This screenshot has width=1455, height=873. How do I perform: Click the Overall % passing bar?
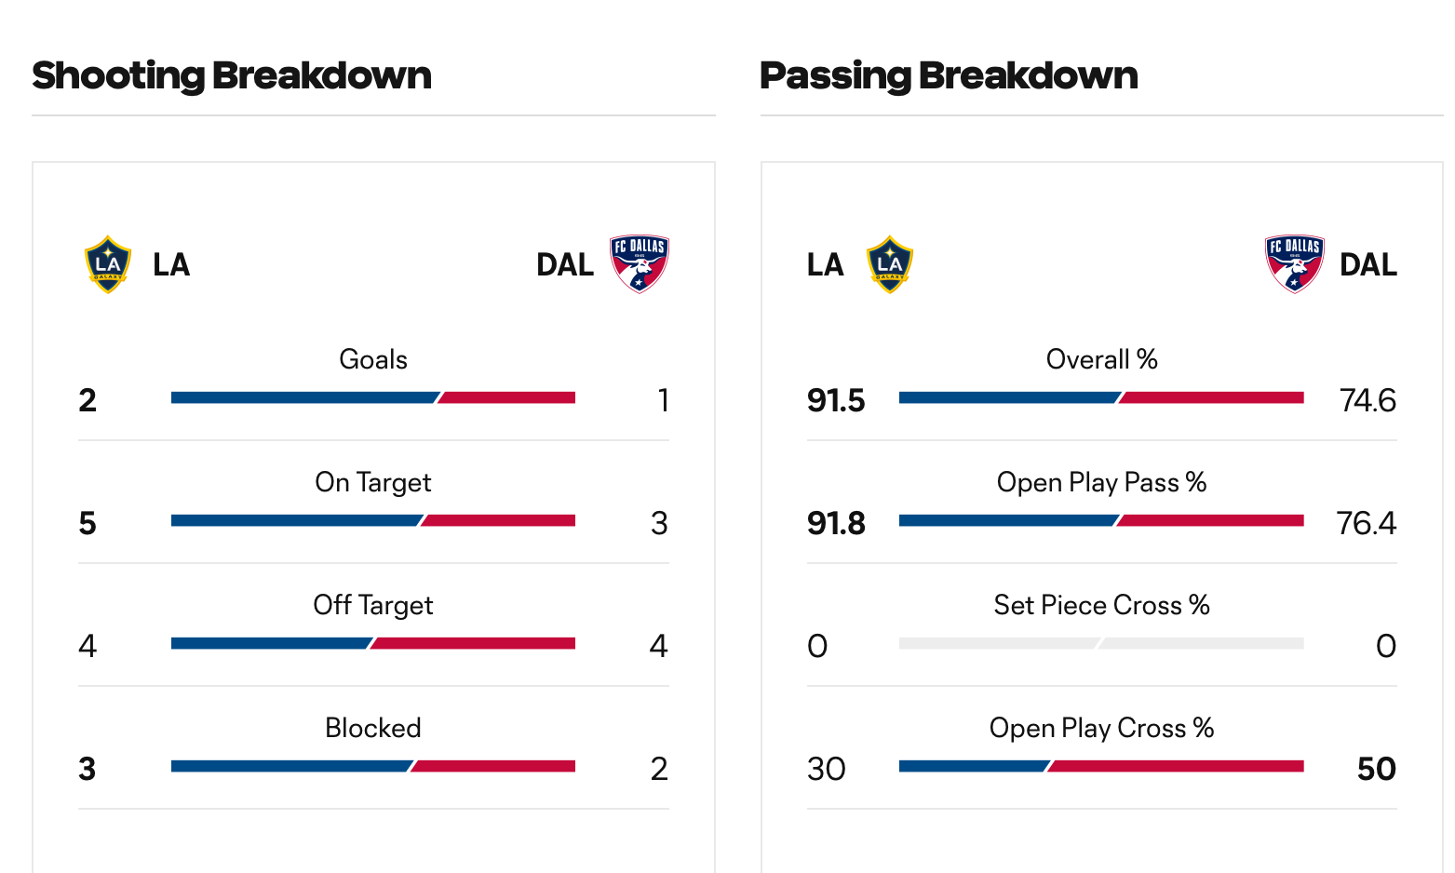click(1101, 398)
